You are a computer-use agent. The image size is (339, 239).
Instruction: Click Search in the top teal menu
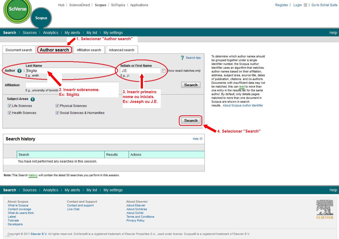coord(10,33)
